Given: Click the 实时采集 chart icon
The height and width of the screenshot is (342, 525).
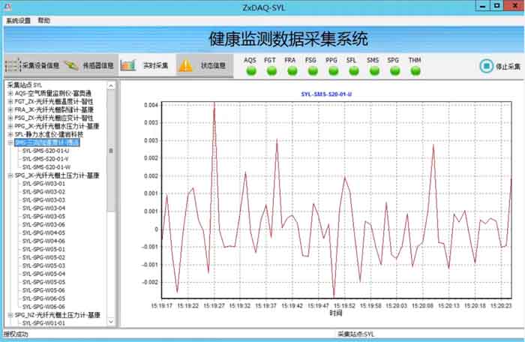Looking at the screenshot, I should 128,65.
